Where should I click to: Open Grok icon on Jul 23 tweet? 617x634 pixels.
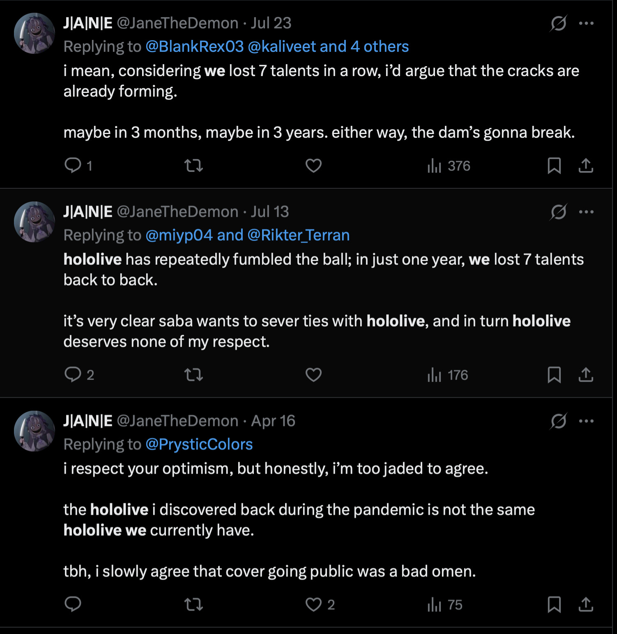[558, 23]
